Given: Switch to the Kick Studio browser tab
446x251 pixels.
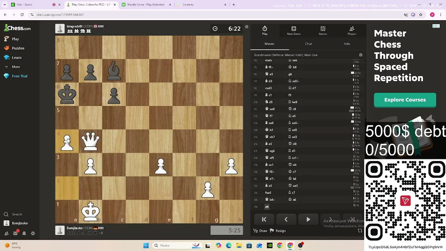Looking at the screenshot, I should [31, 5].
